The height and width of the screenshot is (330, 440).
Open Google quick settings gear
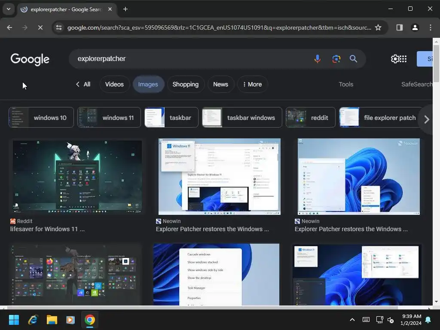coord(395,58)
